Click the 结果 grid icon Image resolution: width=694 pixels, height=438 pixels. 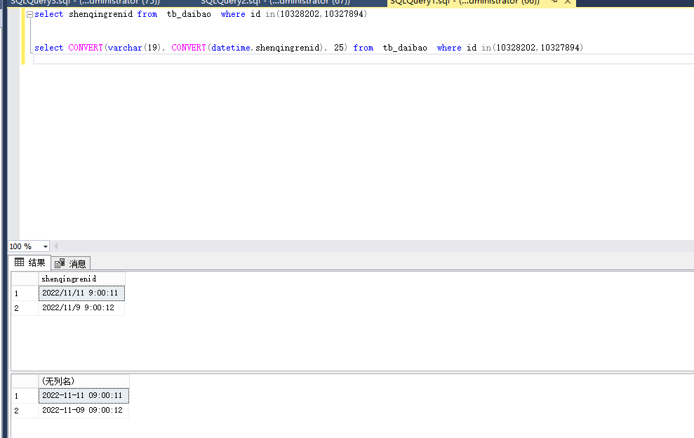coord(19,263)
